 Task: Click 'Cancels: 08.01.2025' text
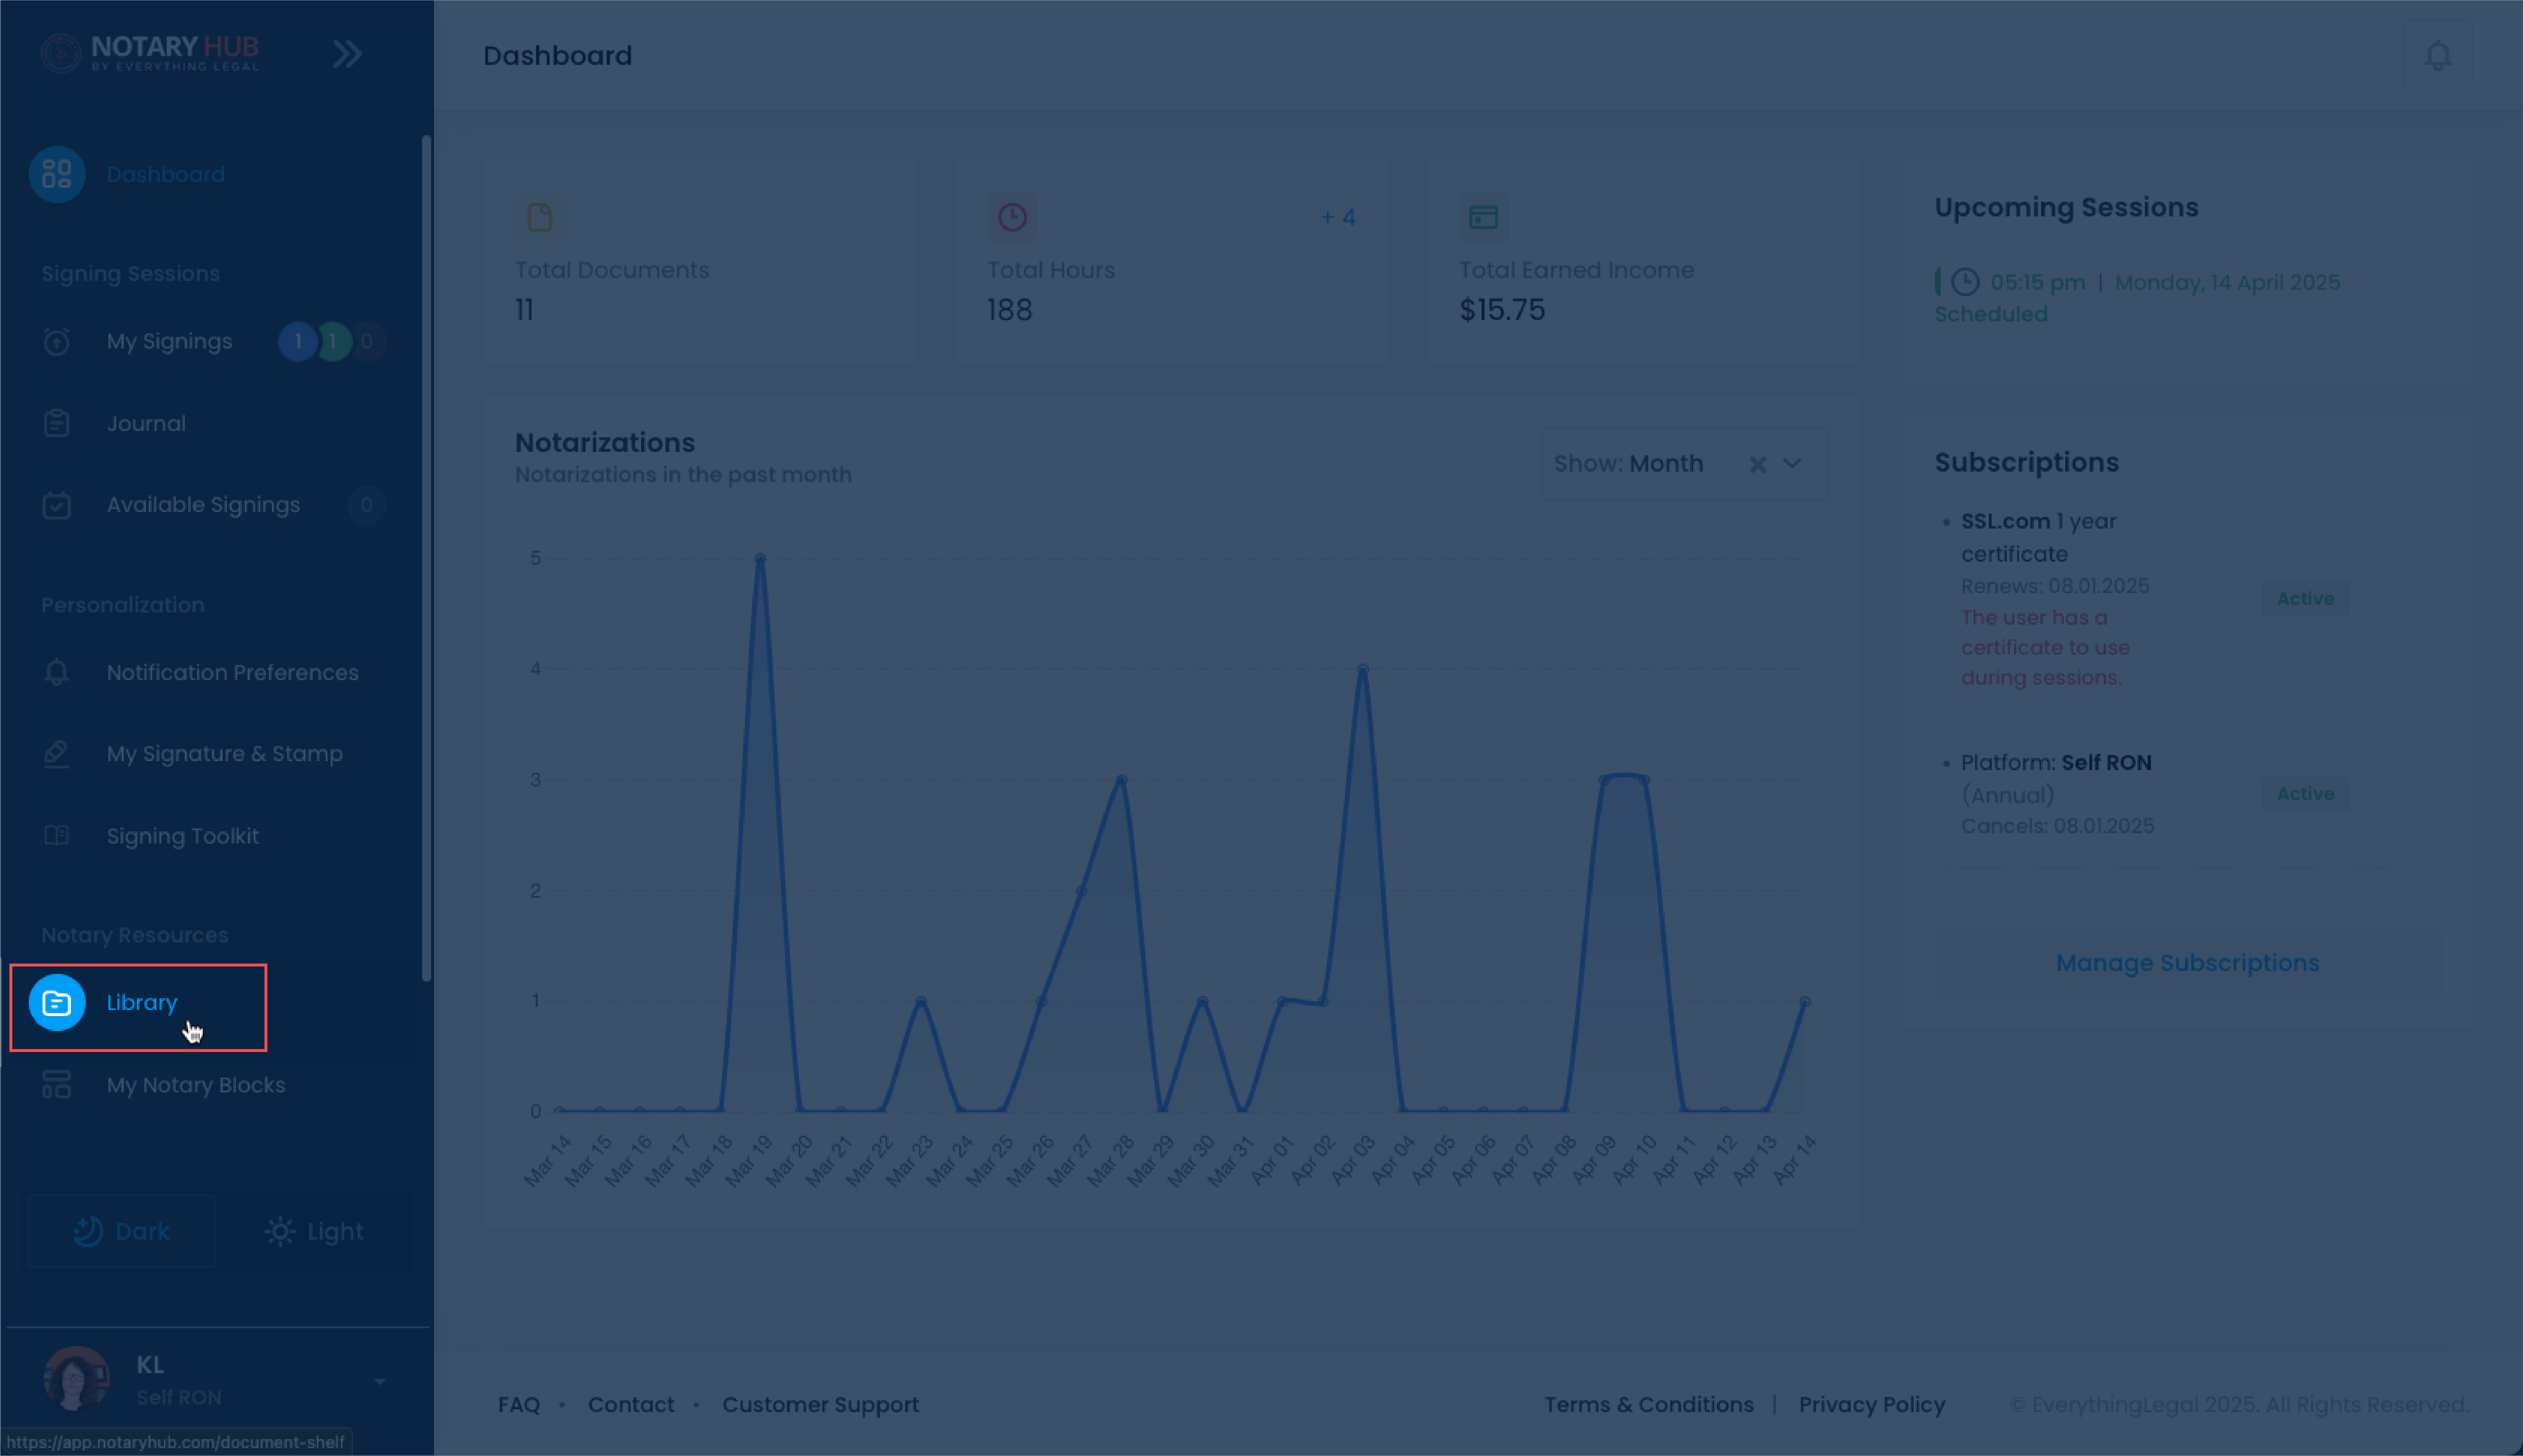click(2057, 826)
